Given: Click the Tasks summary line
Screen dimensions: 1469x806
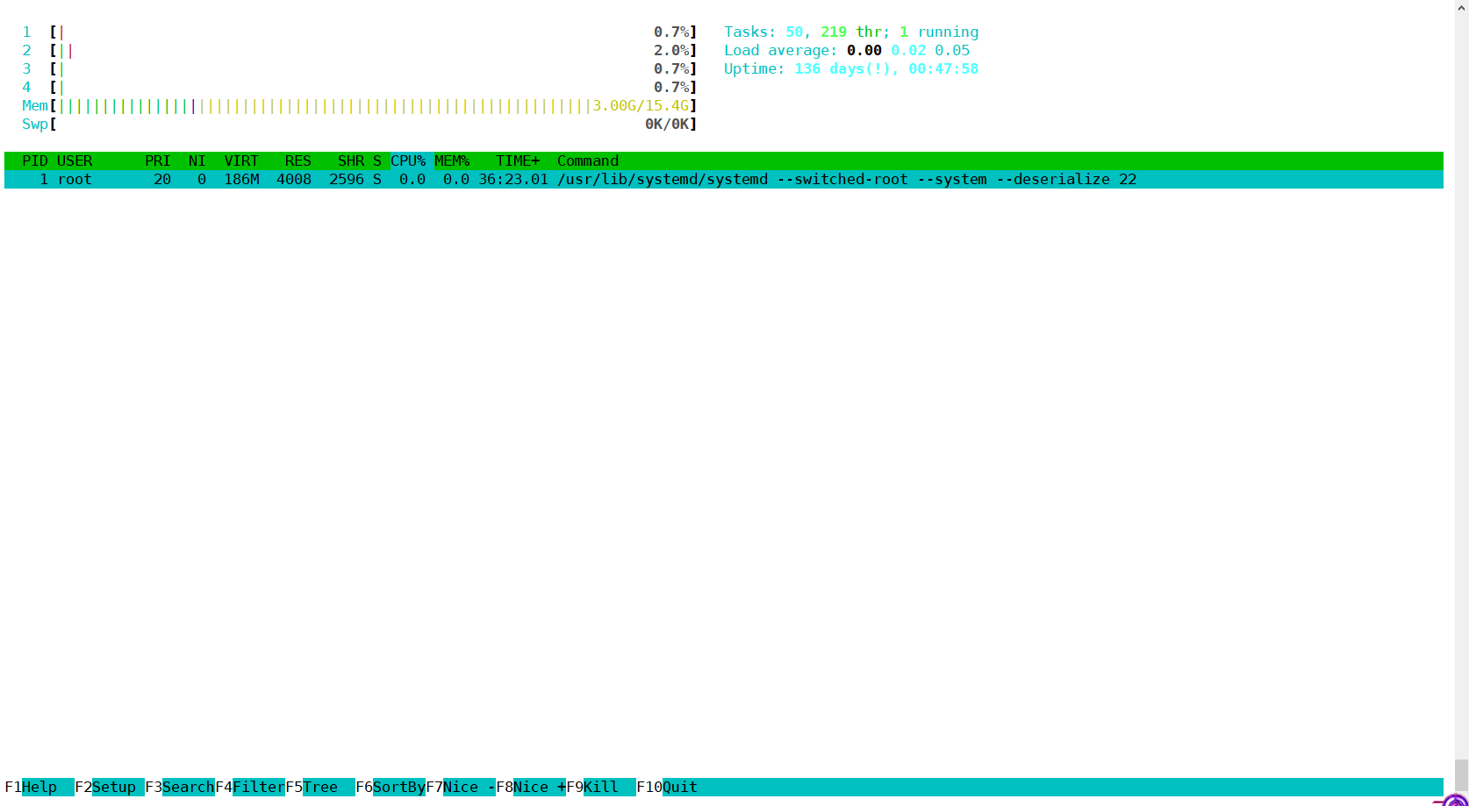Looking at the screenshot, I should 851,32.
